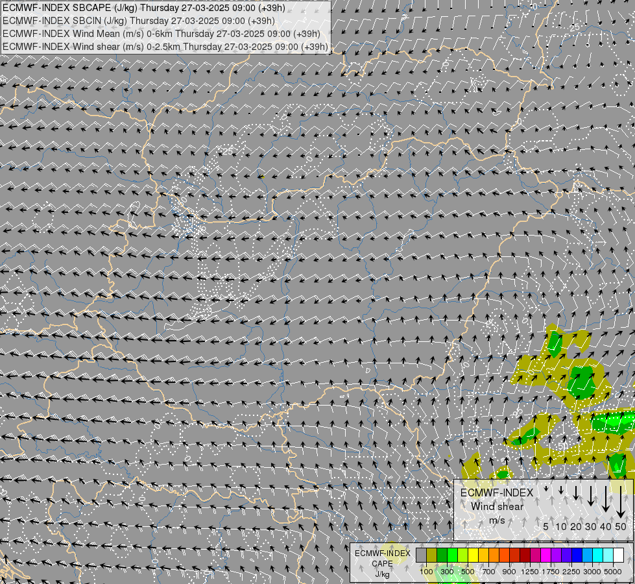Pick the orange-red CAPE legend swatch

click(x=504, y=555)
